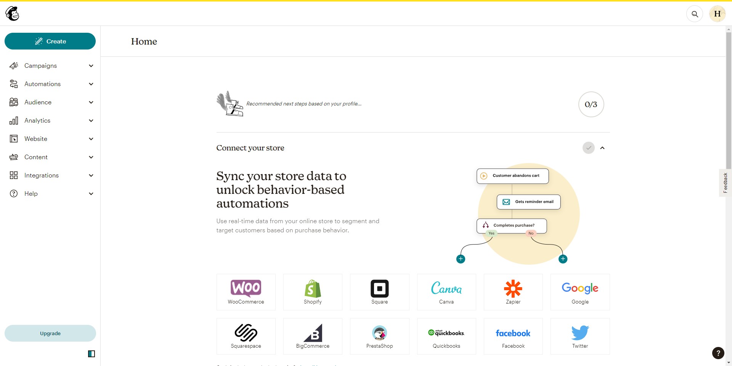Click the teal plus under the No branch

[x=563, y=259]
